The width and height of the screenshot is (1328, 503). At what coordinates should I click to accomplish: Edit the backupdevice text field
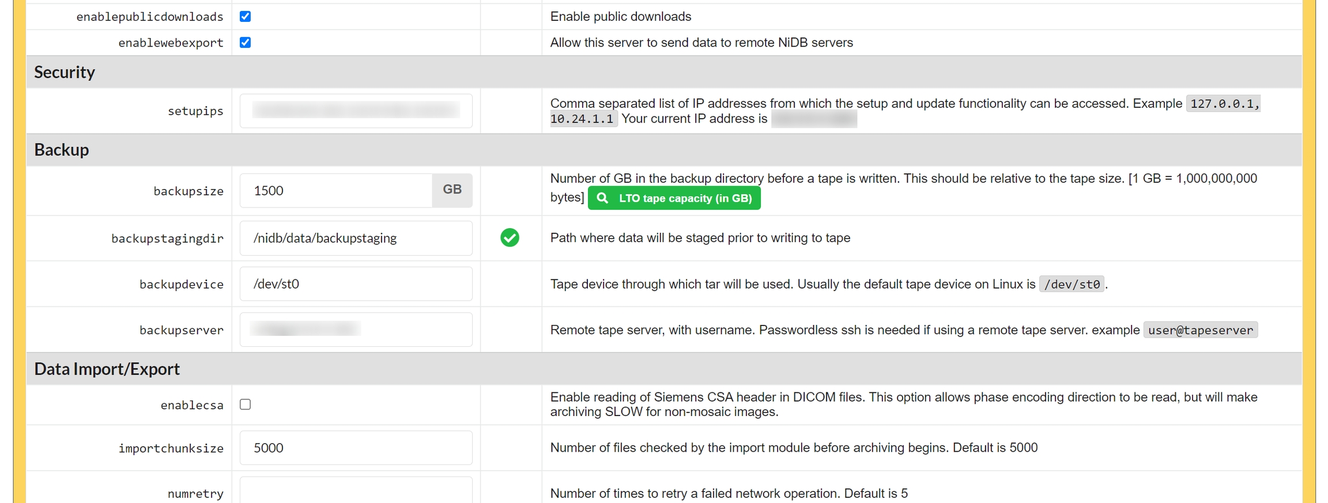356,284
